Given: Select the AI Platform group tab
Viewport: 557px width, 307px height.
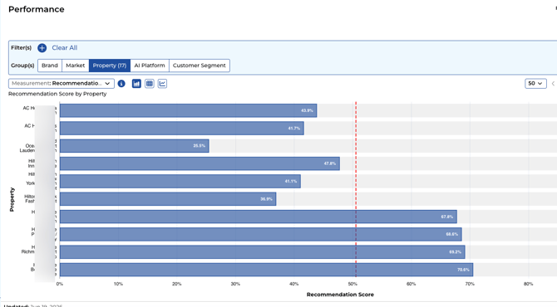Looking at the screenshot, I should tap(150, 66).
